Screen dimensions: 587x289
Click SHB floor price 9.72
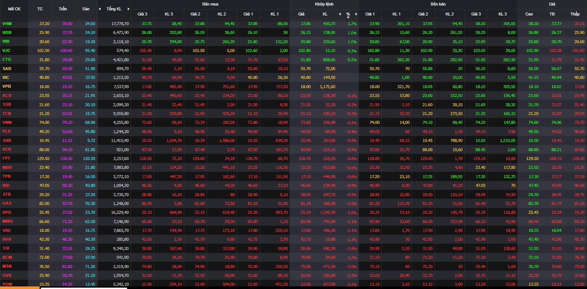[x=91, y=140]
